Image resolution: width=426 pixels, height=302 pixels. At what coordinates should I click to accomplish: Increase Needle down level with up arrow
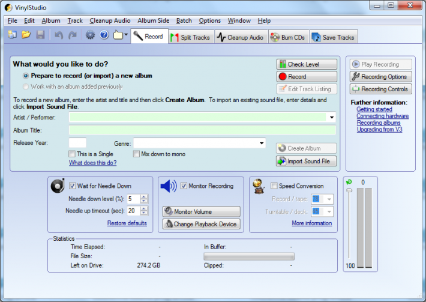(x=144, y=197)
